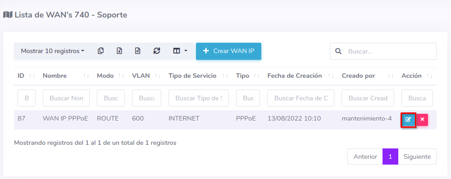Click the map icon beside page title
The image size is (451, 179).
[x=8, y=15]
